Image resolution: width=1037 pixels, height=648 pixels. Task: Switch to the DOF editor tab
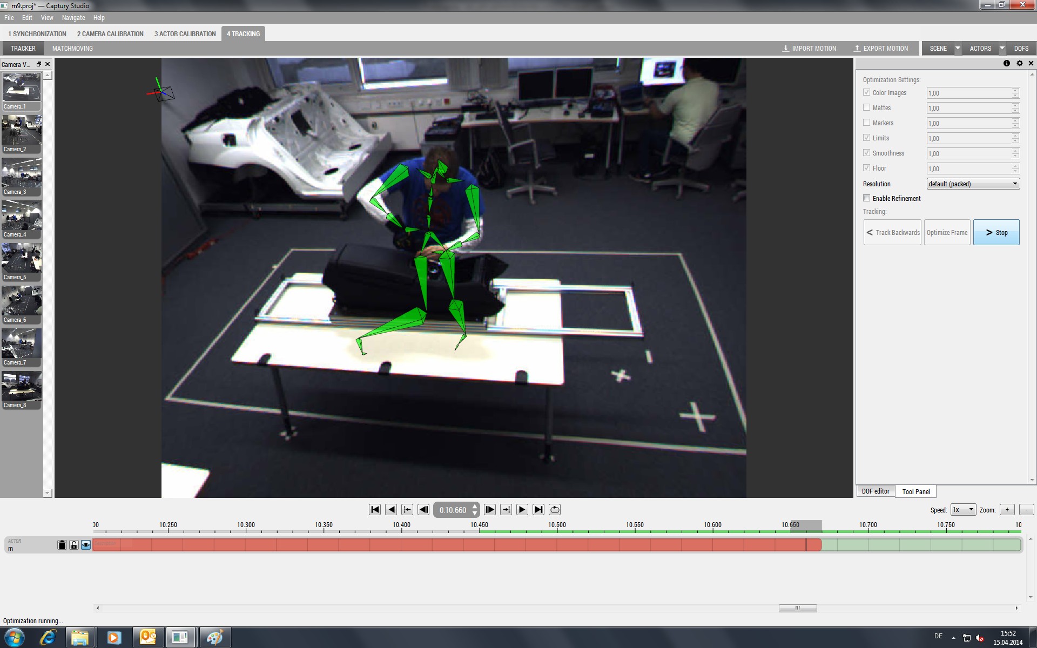point(875,491)
